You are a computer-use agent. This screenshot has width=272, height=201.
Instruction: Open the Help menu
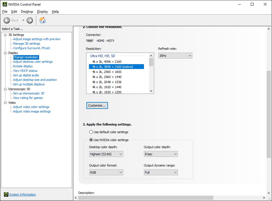click(x=55, y=12)
